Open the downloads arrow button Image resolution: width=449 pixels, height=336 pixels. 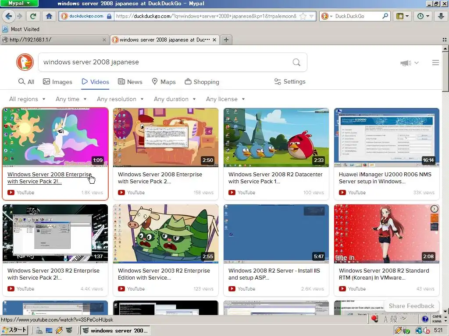(441, 16)
